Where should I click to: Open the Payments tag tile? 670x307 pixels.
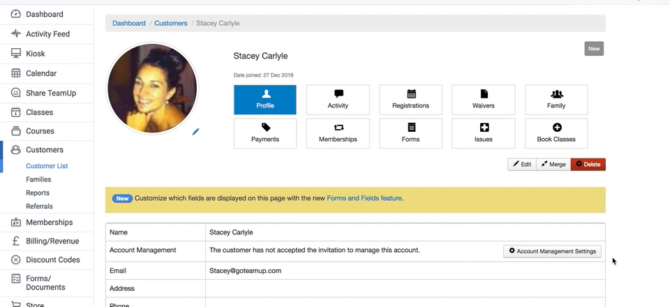[x=265, y=133]
